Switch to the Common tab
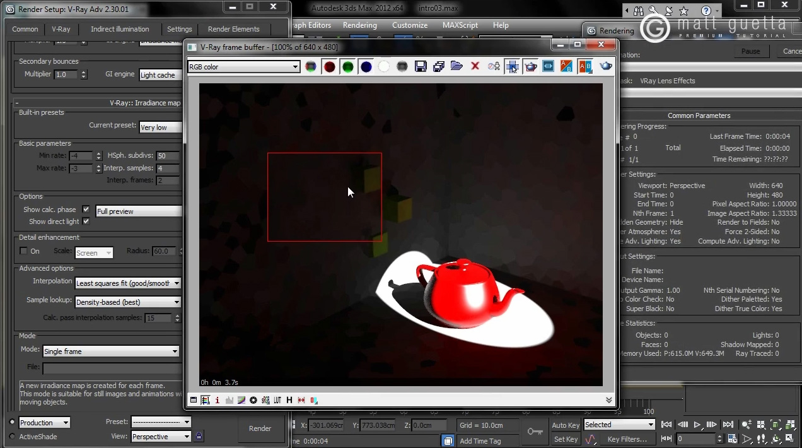802x448 pixels. click(x=25, y=29)
